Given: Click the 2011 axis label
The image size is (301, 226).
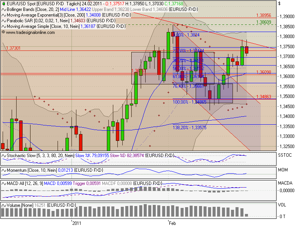Looking at the screenshot, I should coord(76,223).
